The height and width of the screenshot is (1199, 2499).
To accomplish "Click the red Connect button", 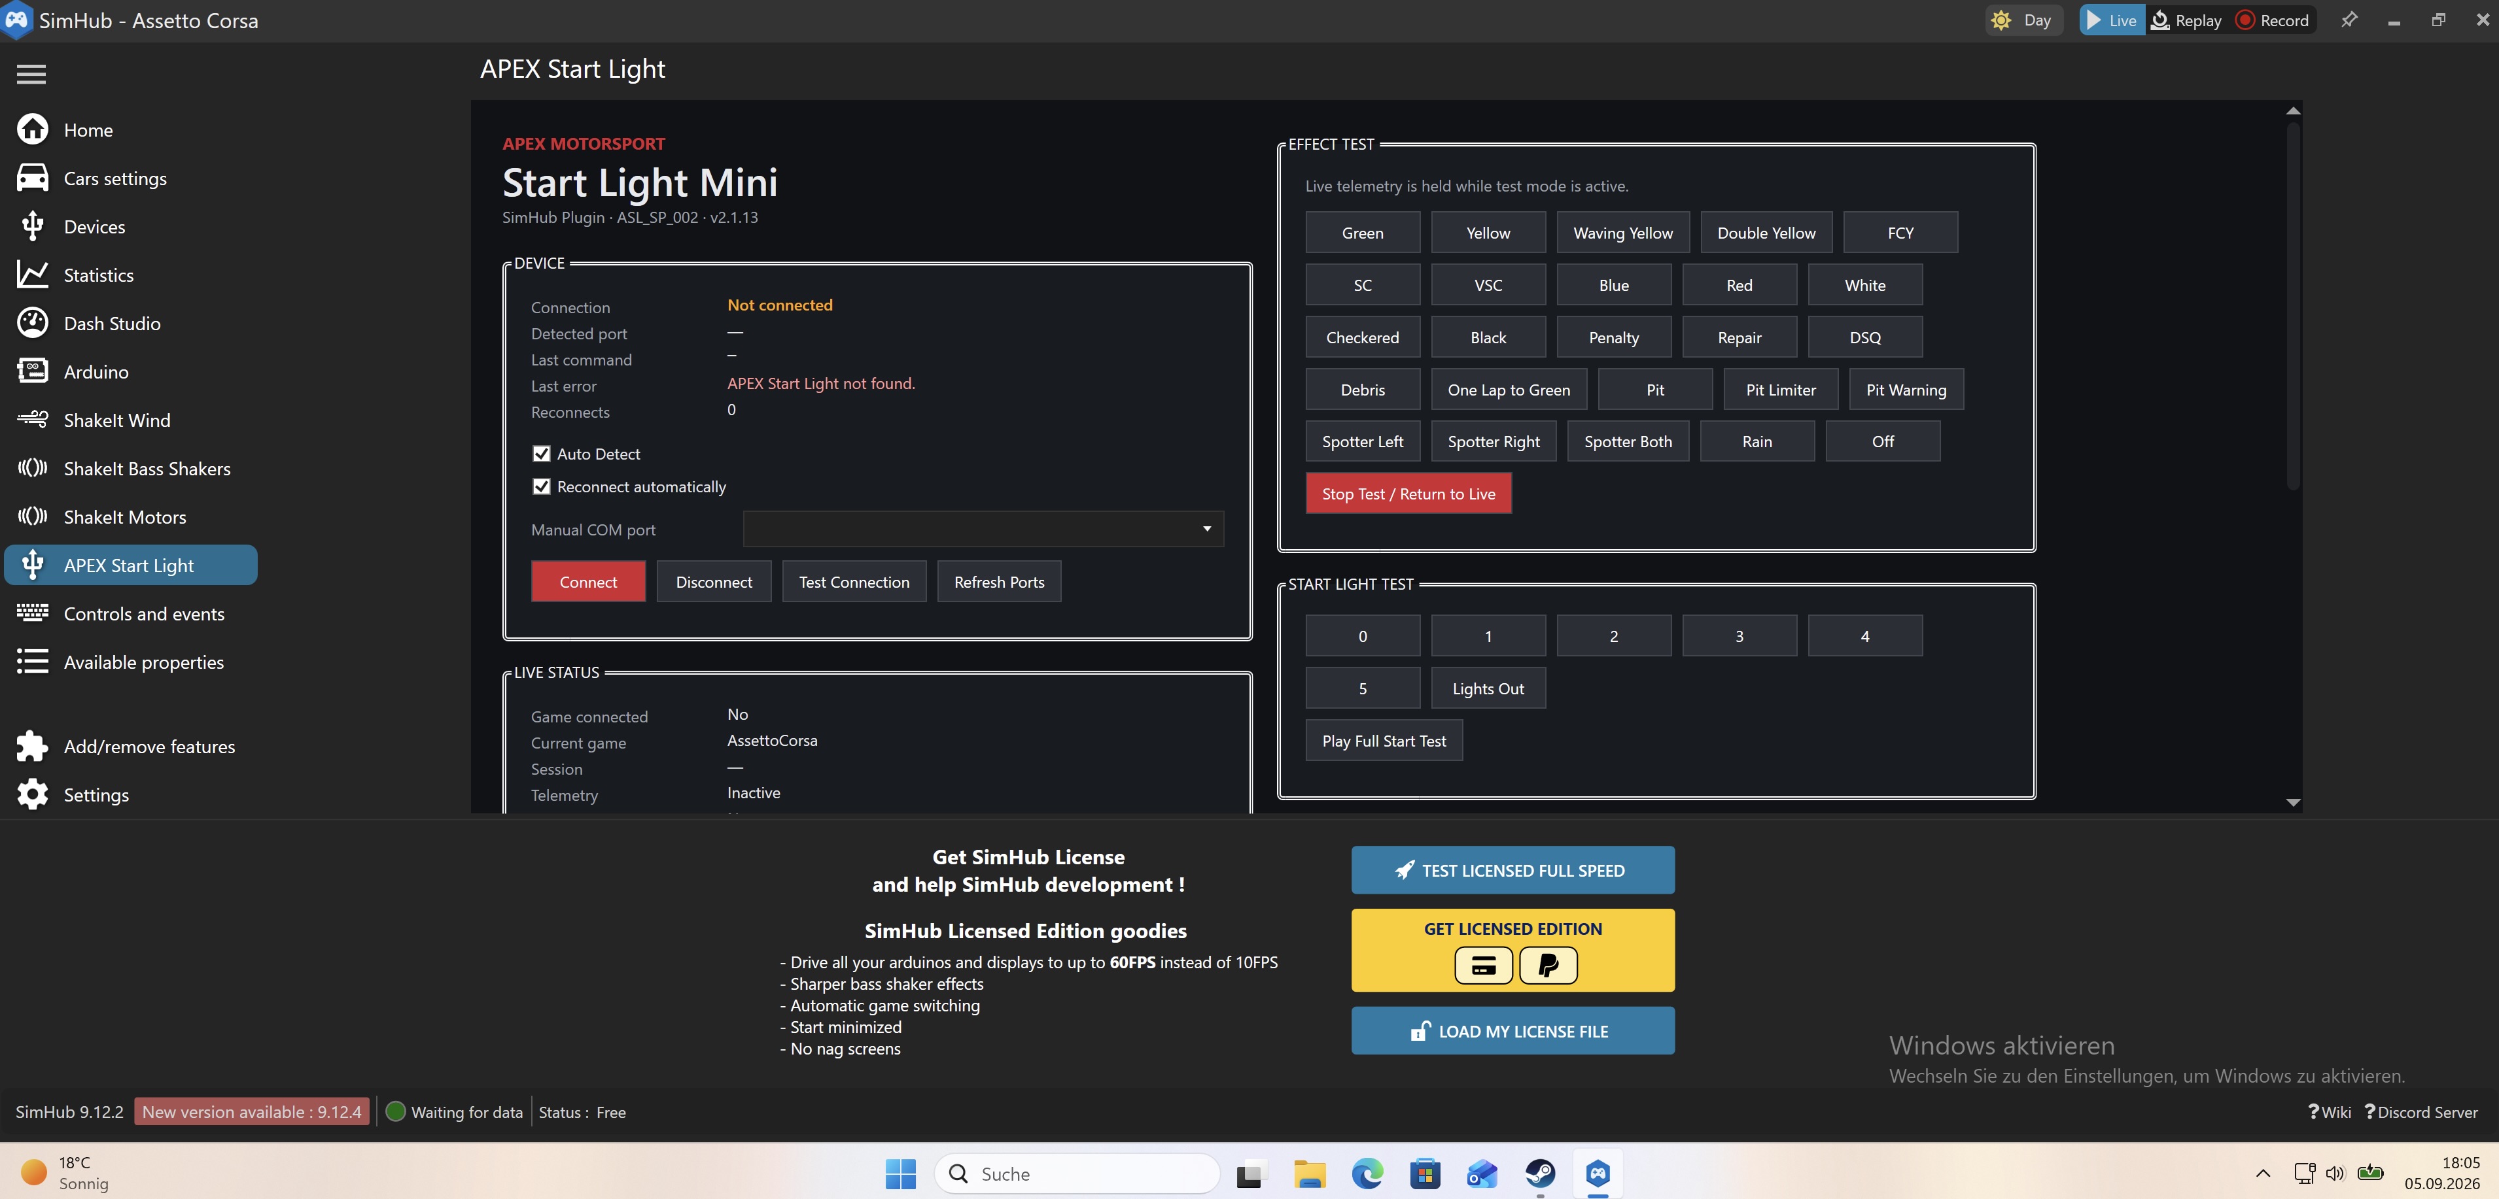I will 588,582.
